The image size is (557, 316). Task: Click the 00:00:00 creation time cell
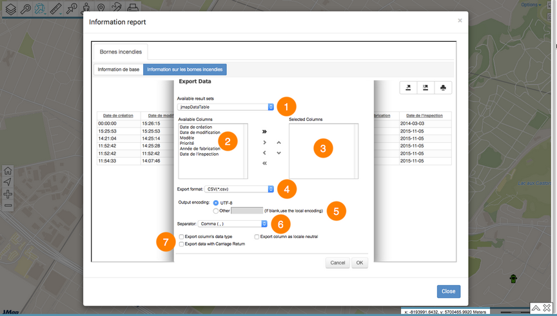point(119,124)
